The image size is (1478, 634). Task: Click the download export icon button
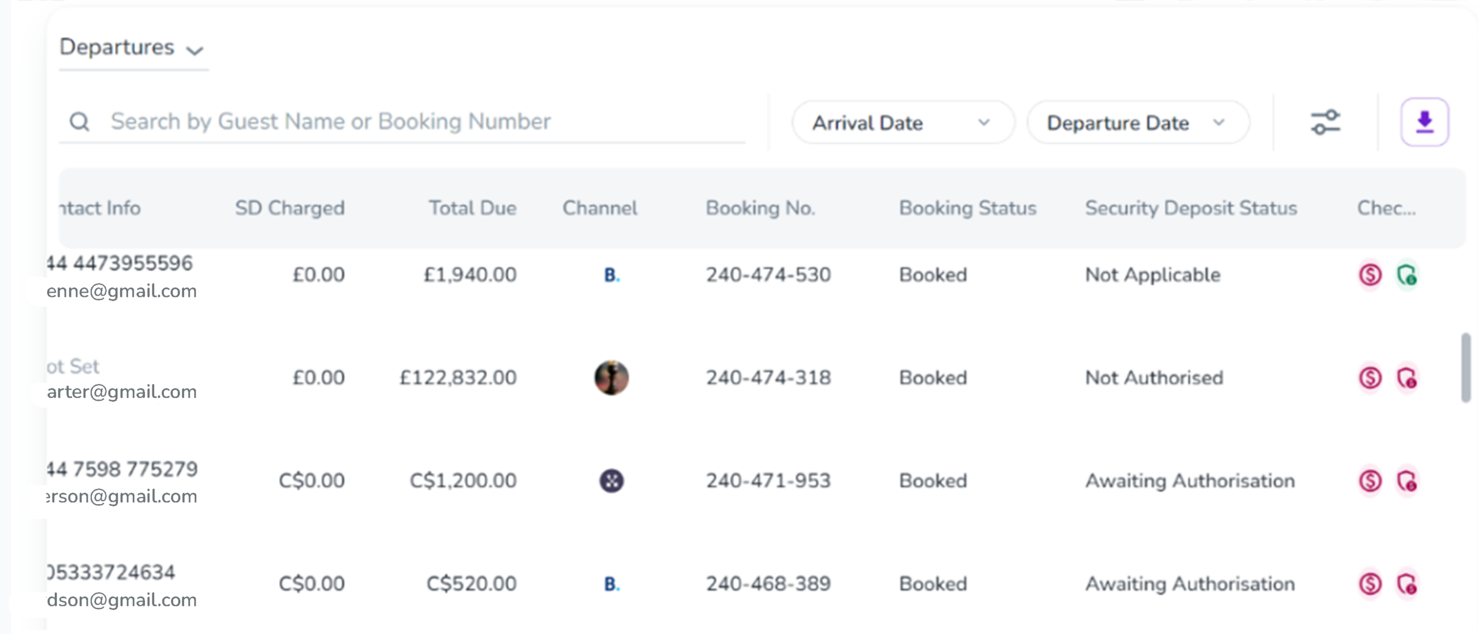coord(1424,122)
